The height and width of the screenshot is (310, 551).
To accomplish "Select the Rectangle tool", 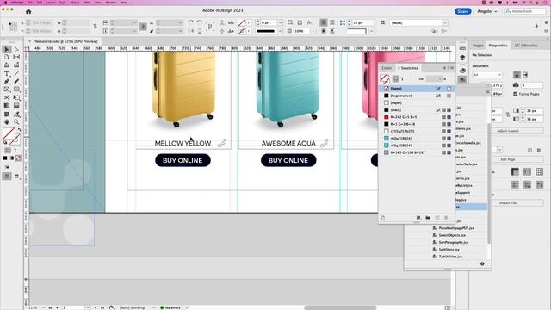I will [x=16, y=90].
